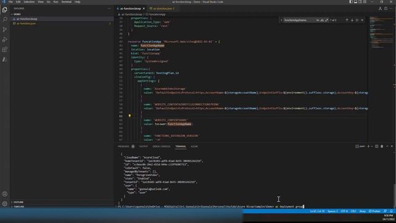396x223 pixels.
Task: Open the Azure view in activity bar
Action: [4, 59]
